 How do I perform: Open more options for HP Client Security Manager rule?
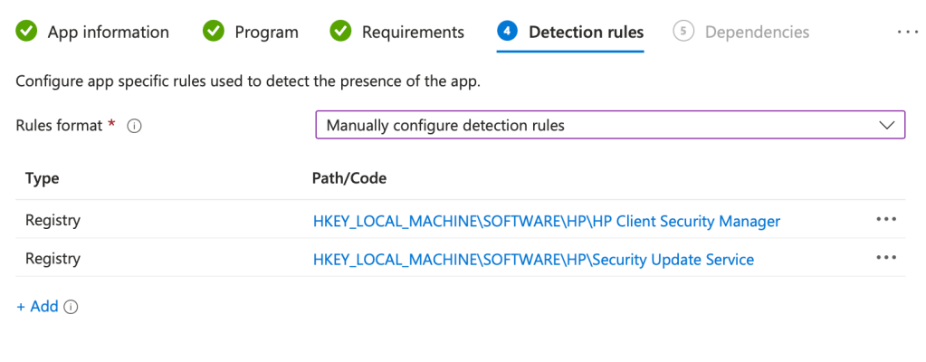coord(886,220)
